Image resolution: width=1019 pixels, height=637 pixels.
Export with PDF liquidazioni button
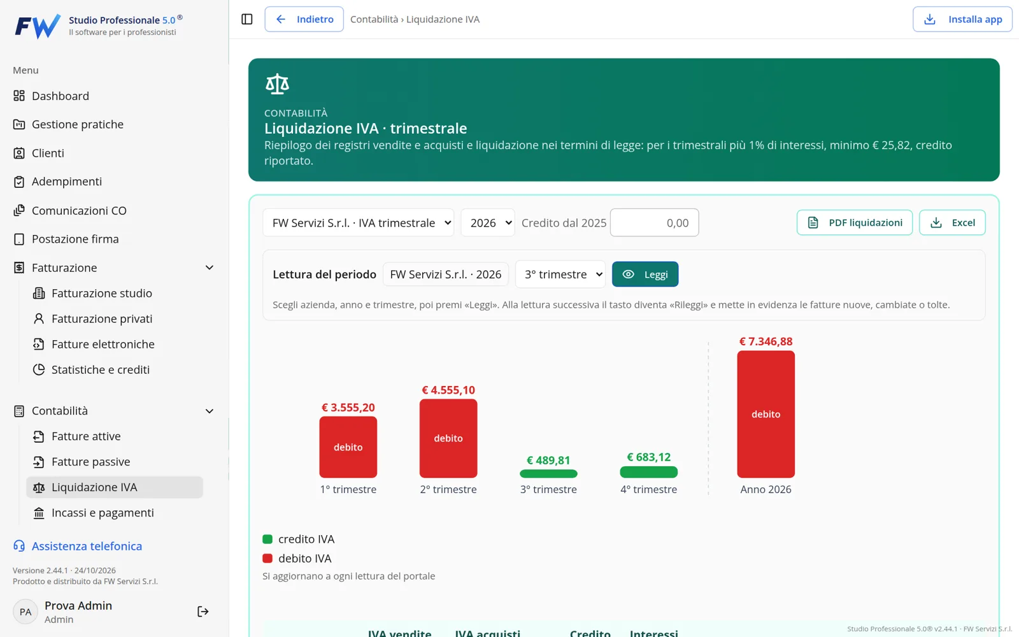(x=855, y=222)
